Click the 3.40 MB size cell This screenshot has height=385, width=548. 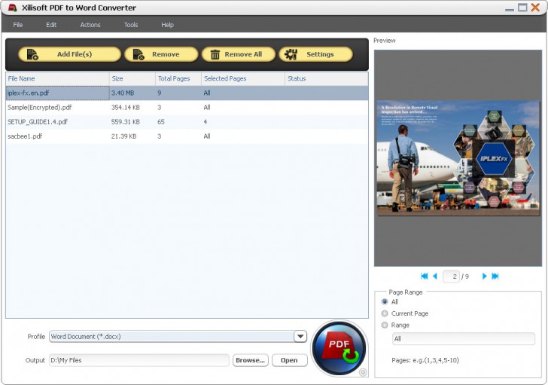[x=123, y=93]
